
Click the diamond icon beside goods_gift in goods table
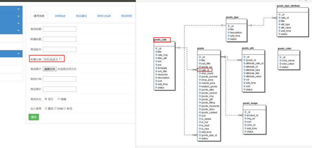tap(200, 99)
